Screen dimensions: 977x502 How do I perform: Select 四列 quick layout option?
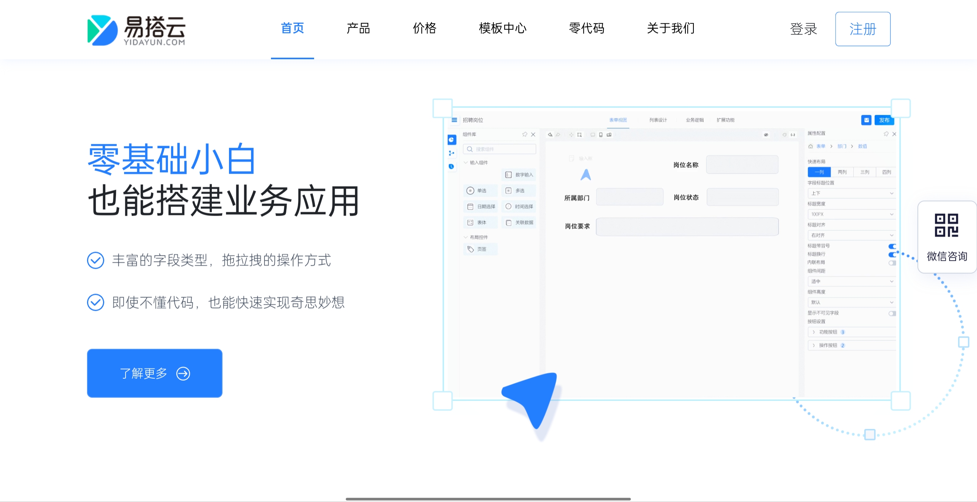887,172
